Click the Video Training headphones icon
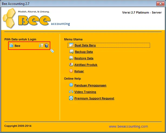 point(71,92)
